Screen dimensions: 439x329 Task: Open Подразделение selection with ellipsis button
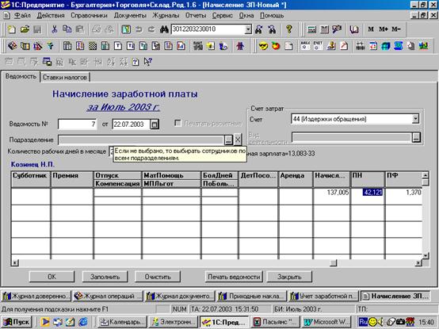(228, 140)
